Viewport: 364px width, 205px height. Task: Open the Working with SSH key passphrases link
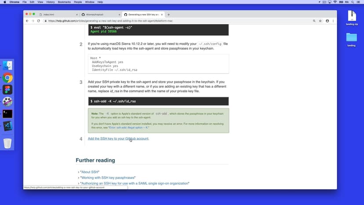(x=108, y=177)
